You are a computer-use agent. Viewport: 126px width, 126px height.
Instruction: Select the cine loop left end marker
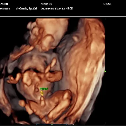(x=37, y=124)
